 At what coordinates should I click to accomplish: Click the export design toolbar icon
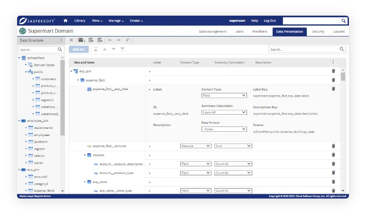click(x=91, y=40)
